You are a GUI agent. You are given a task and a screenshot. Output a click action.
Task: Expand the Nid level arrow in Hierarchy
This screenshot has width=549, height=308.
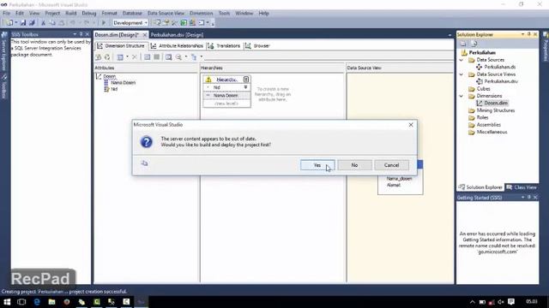pyautogui.click(x=246, y=87)
